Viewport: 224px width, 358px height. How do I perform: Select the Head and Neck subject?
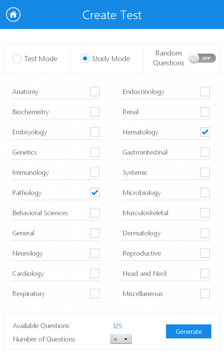(205, 274)
